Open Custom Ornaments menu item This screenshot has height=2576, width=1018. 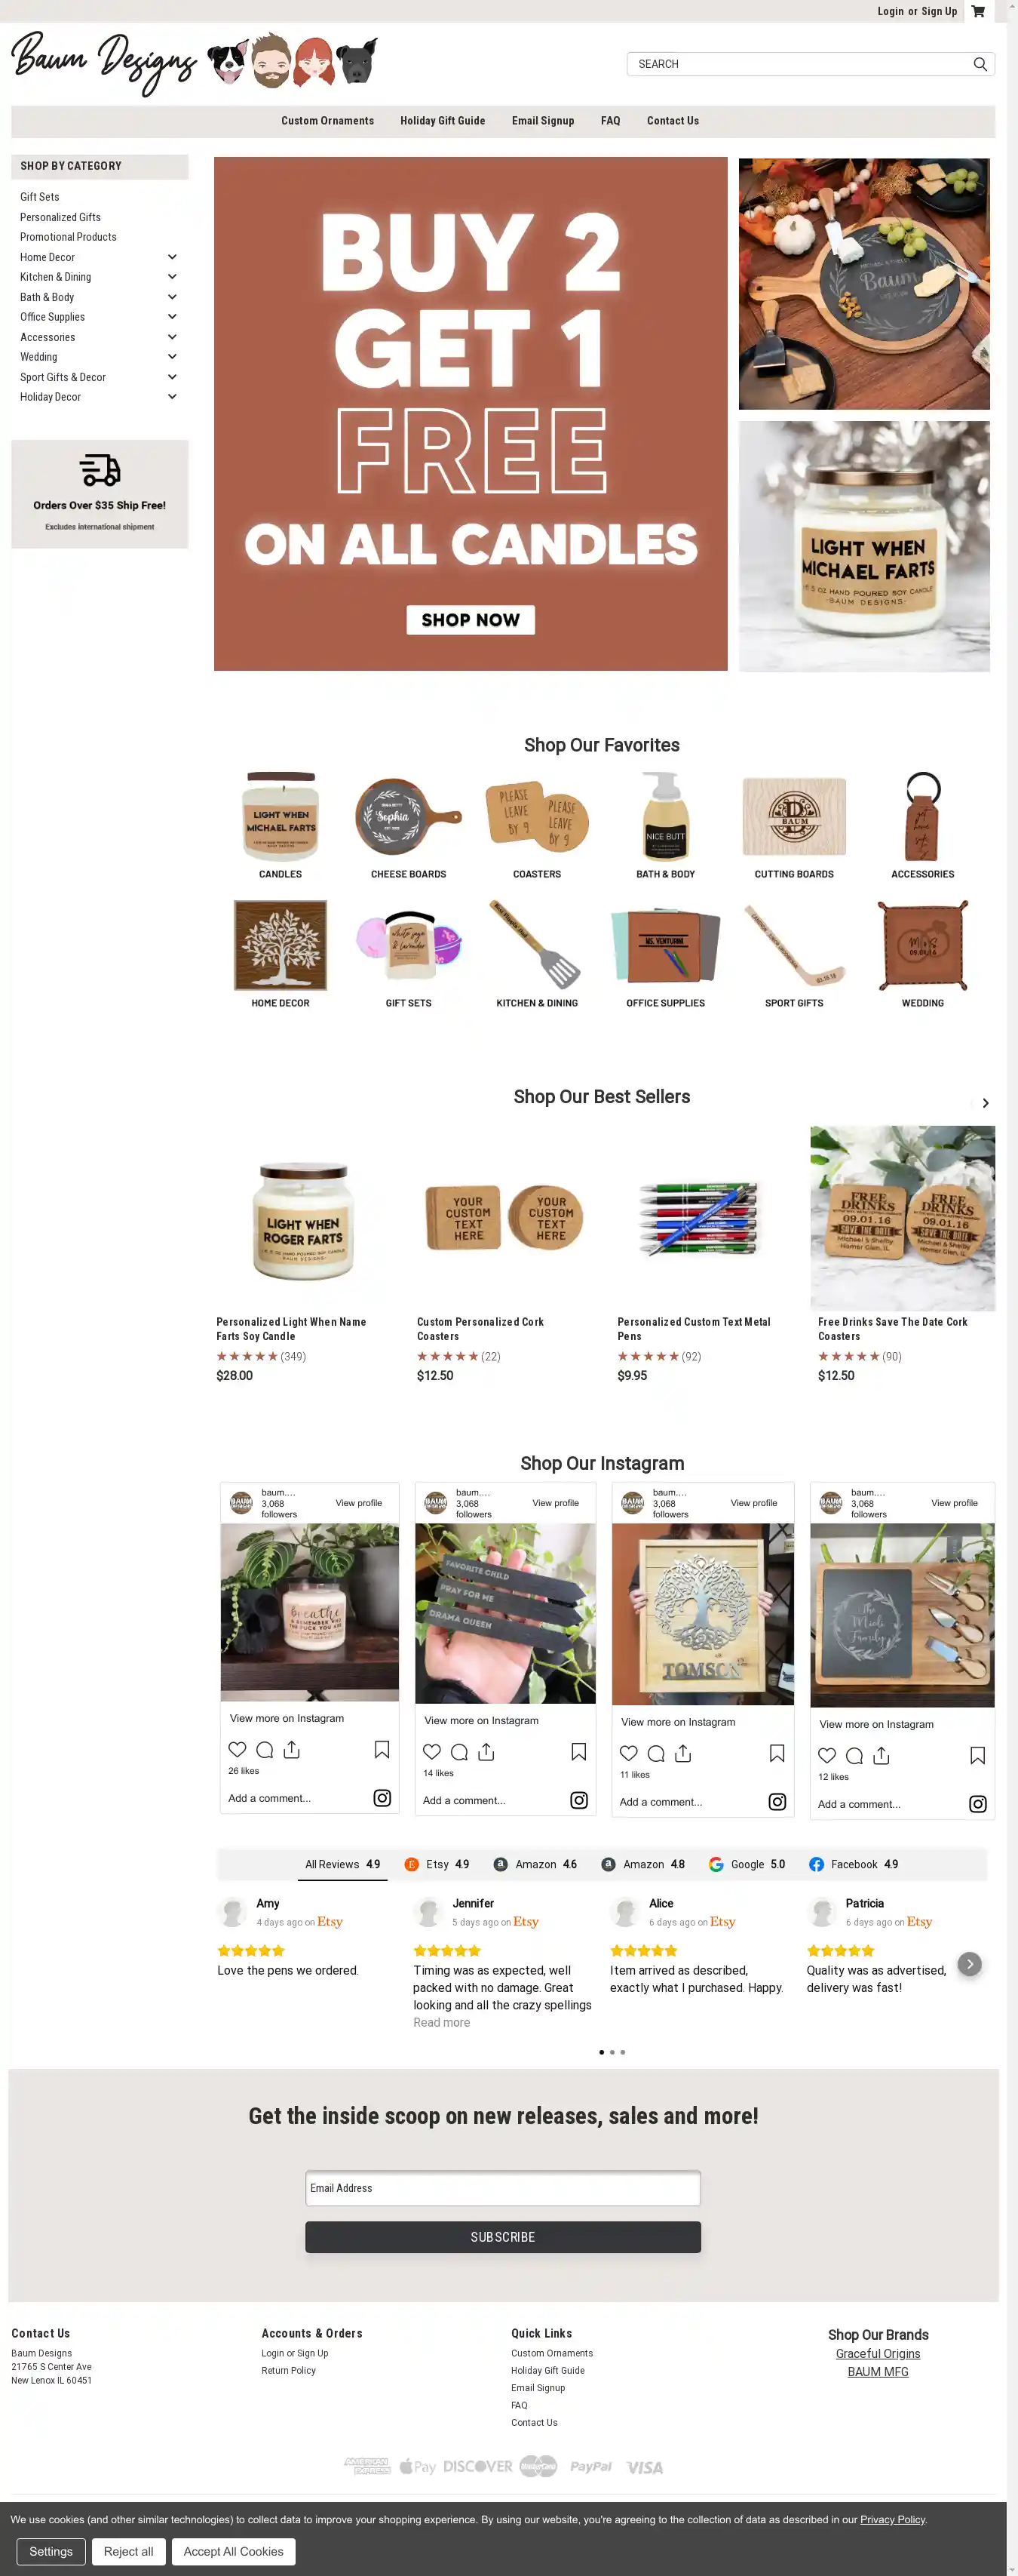(328, 121)
